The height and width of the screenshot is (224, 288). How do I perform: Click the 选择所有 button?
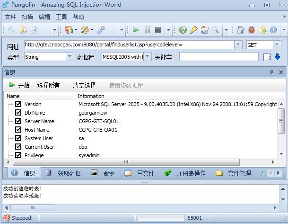coord(48,85)
